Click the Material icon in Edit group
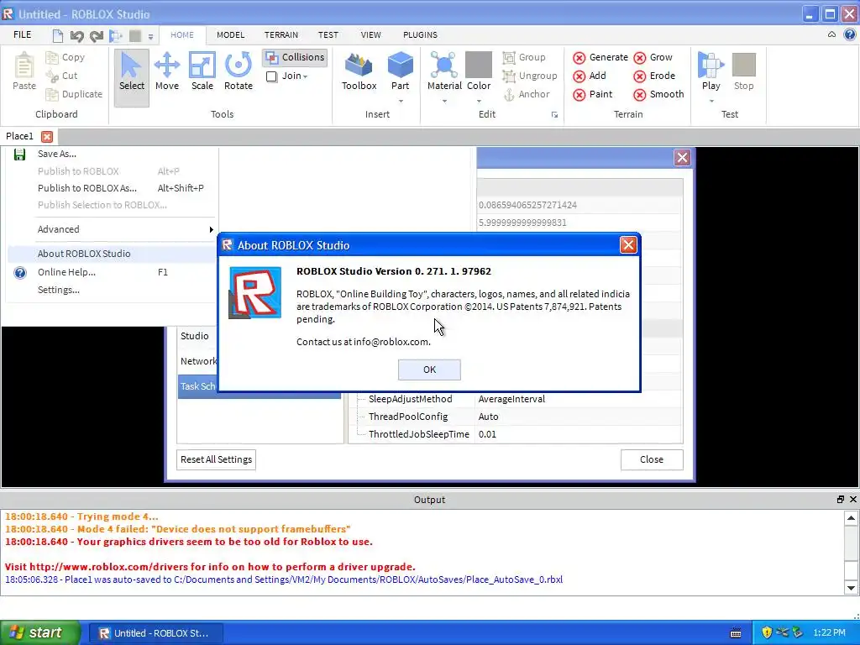The width and height of the screenshot is (860, 645). (x=443, y=66)
